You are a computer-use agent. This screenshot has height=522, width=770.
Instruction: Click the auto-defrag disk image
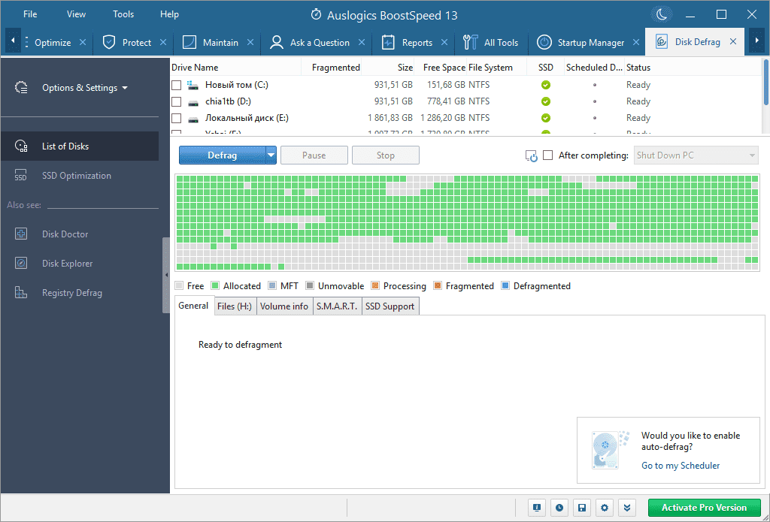tap(611, 450)
